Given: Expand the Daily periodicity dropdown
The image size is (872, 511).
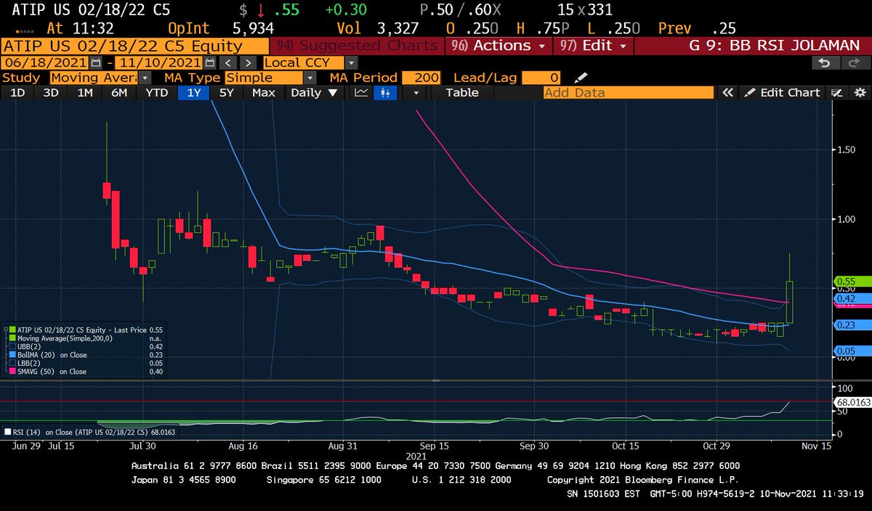Looking at the screenshot, I should (x=315, y=92).
